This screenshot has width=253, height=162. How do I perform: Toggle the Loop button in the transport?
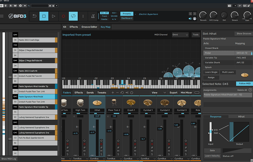click(73, 16)
